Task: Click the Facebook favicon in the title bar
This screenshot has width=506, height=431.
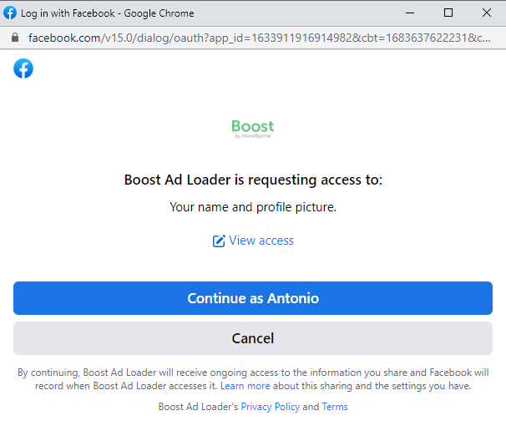Action: [x=11, y=13]
